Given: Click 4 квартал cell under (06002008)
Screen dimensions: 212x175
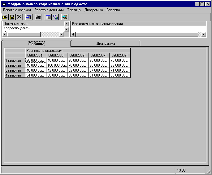Looking at the screenshot, I should click(120, 75).
